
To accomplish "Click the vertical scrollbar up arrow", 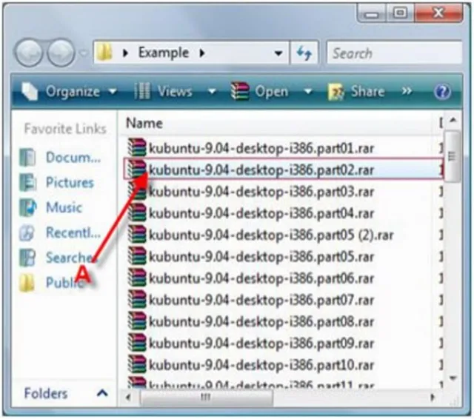I will [x=453, y=121].
